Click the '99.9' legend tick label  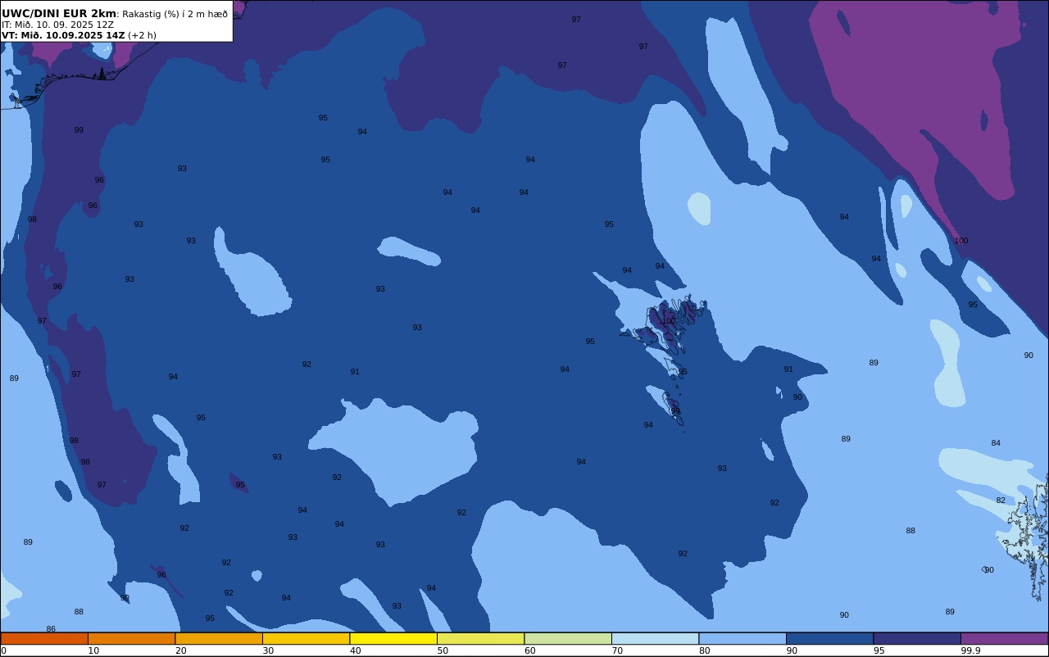tap(971, 650)
